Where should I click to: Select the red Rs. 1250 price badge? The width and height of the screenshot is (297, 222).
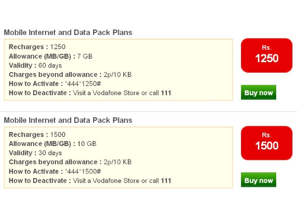point(266,55)
